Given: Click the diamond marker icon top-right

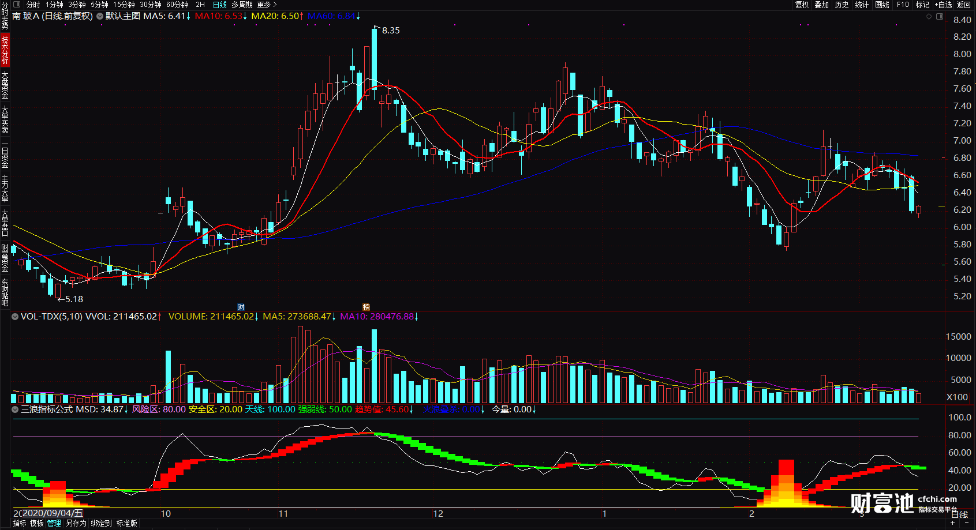Looking at the screenshot, I should [929, 17].
